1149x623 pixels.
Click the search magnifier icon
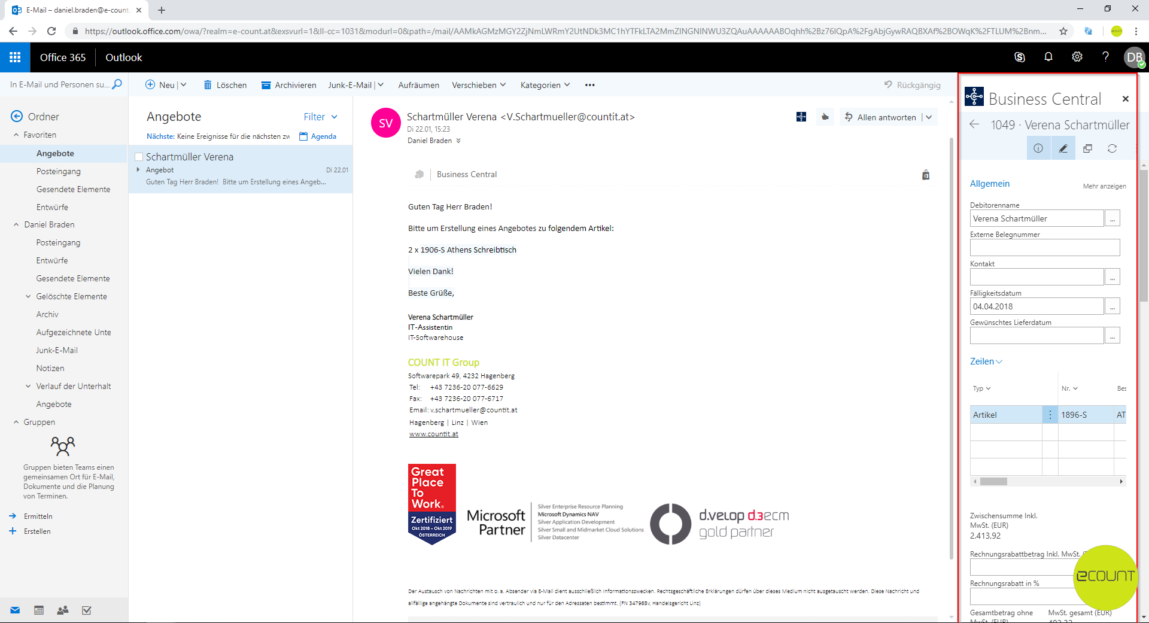117,84
